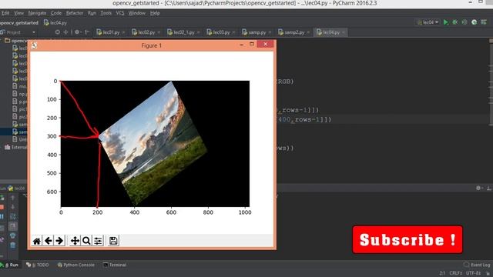Run lec04 with the green play icon
Image resolution: width=493 pixels, height=277 pixels.
[446, 22]
